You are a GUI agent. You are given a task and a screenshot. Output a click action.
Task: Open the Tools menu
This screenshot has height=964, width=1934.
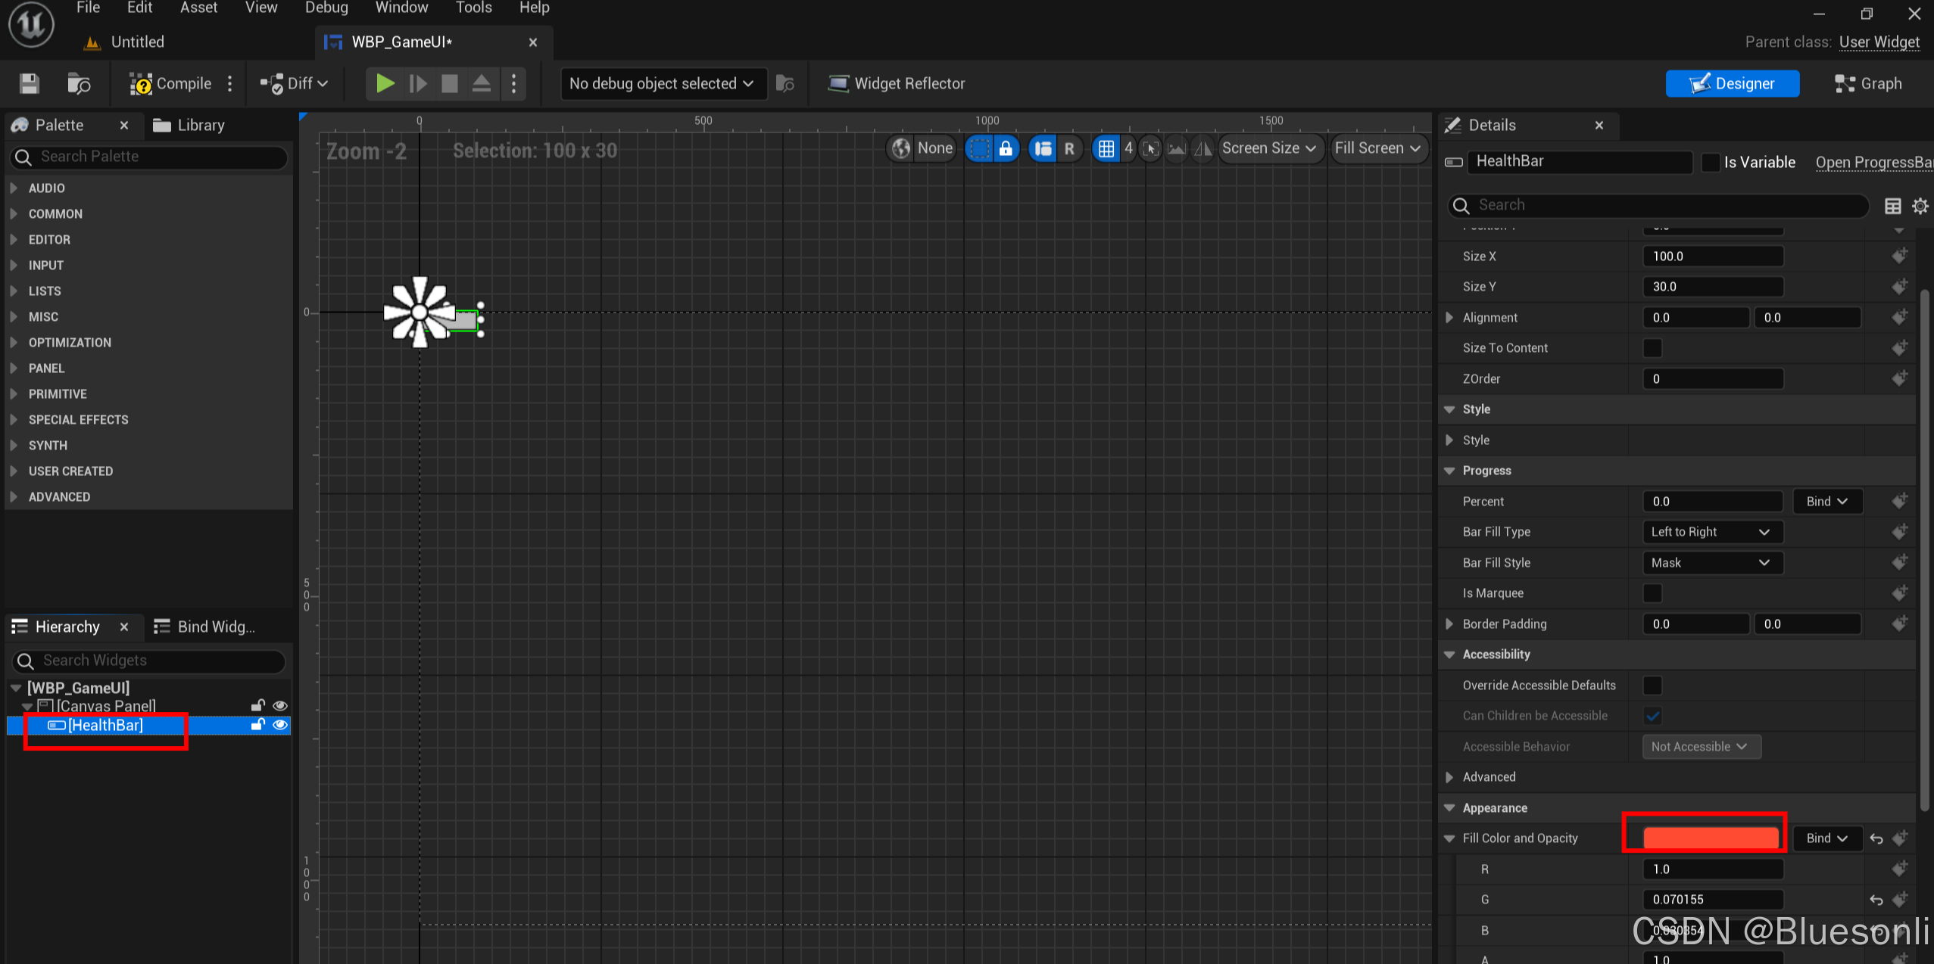(x=473, y=8)
